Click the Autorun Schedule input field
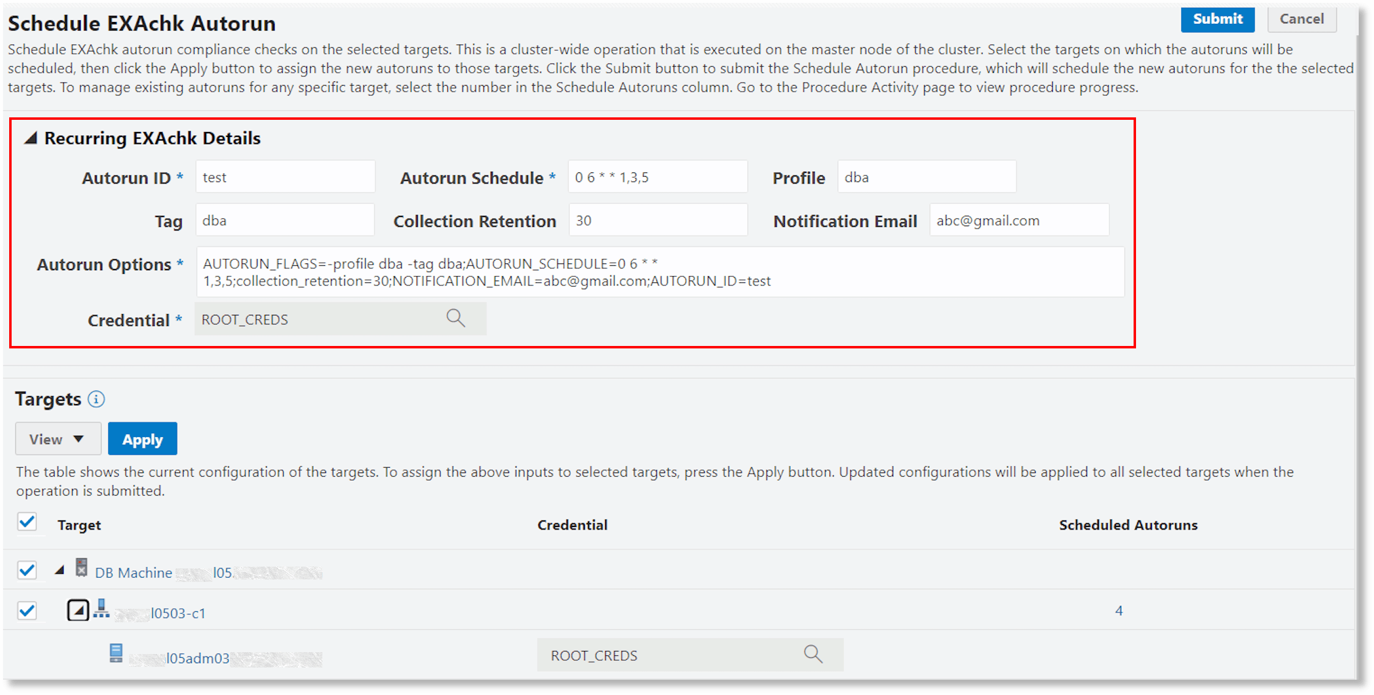This screenshot has width=1374, height=695. [657, 177]
